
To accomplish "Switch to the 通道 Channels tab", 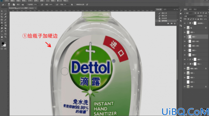I will [x=190, y=9].
